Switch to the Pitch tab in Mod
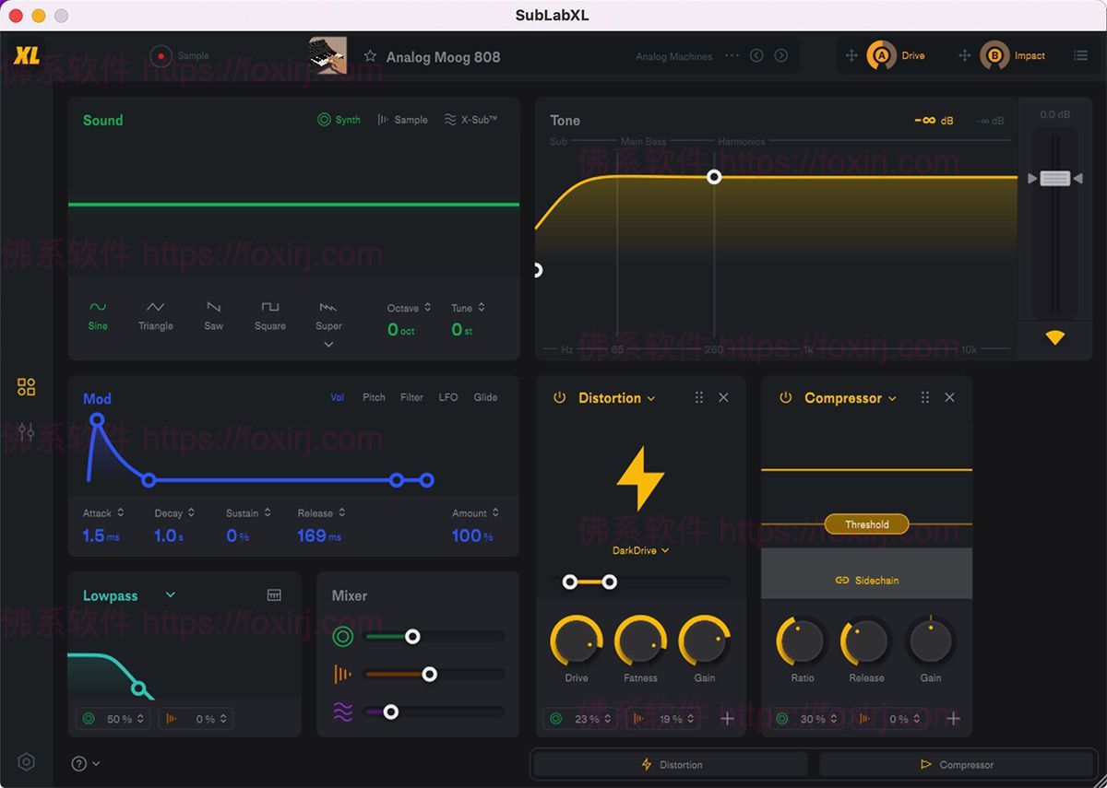 click(374, 397)
